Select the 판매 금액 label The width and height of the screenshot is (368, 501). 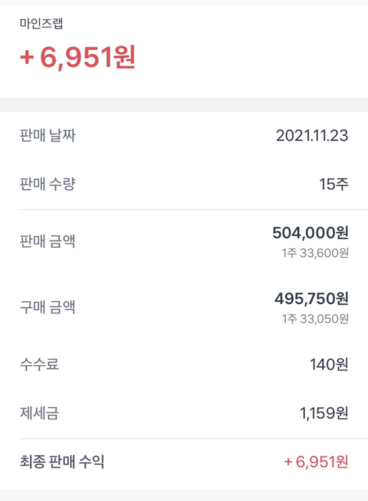(48, 241)
